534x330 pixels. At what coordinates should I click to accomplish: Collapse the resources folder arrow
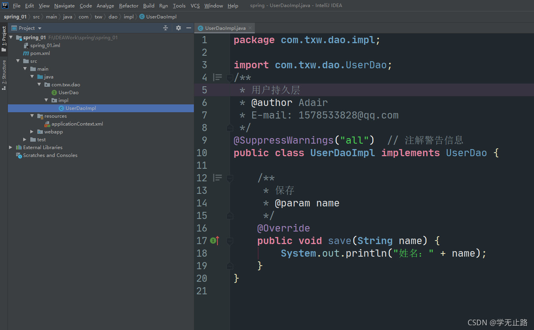(32, 116)
